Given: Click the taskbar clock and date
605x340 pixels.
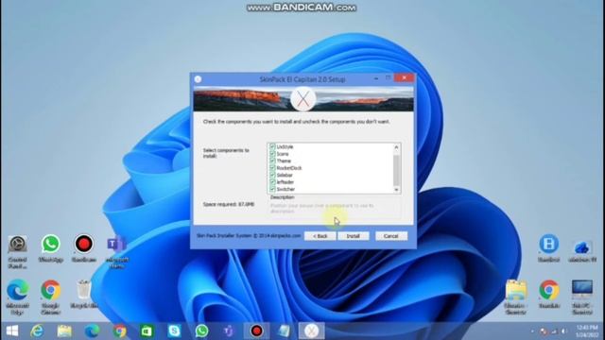Looking at the screenshot, I should (587, 331).
